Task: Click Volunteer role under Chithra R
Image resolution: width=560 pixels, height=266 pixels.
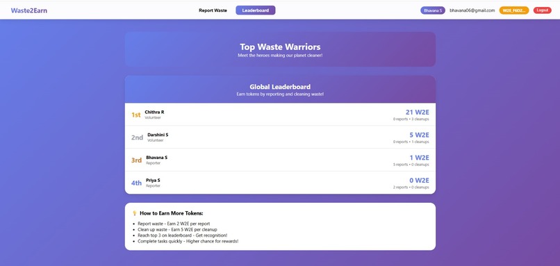Action: pyautogui.click(x=153, y=117)
